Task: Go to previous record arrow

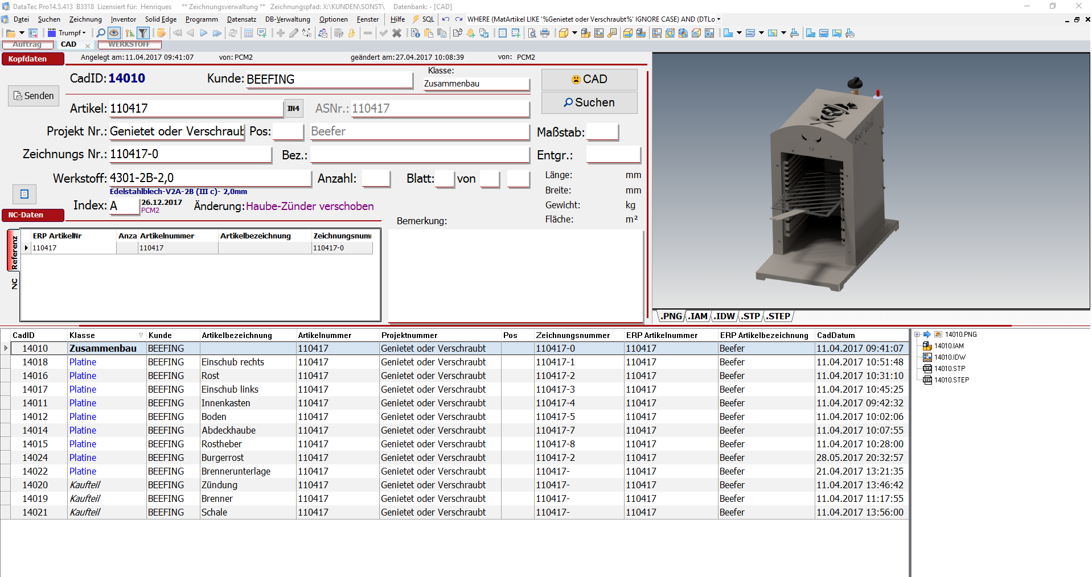Action: coord(191,33)
